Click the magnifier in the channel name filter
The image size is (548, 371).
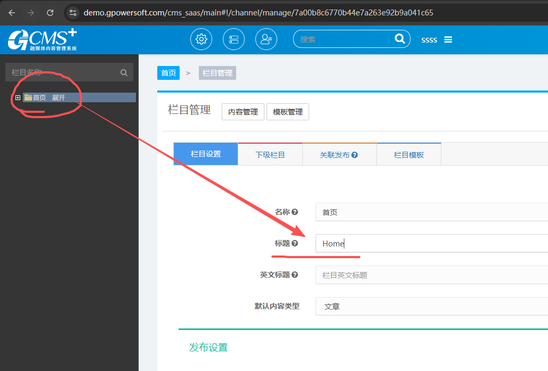[124, 73]
